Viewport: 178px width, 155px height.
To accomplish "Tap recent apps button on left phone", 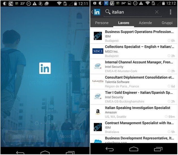I will tap(70, 153).
